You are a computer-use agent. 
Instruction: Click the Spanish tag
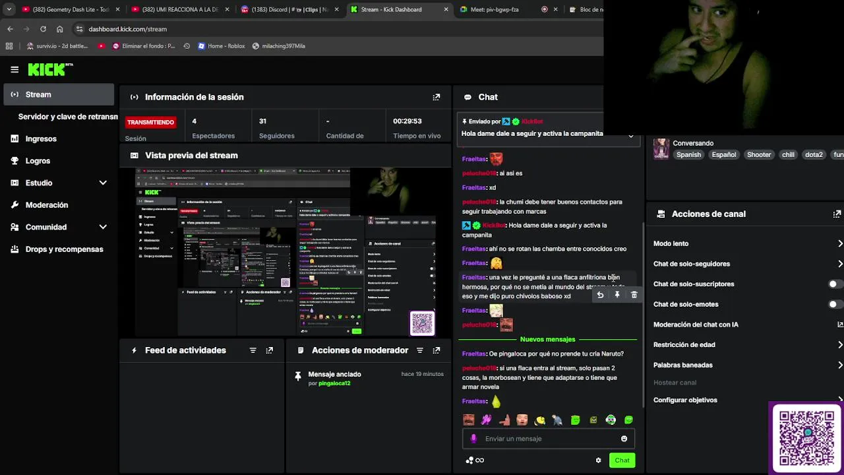pyautogui.click(x=688, y=154)
